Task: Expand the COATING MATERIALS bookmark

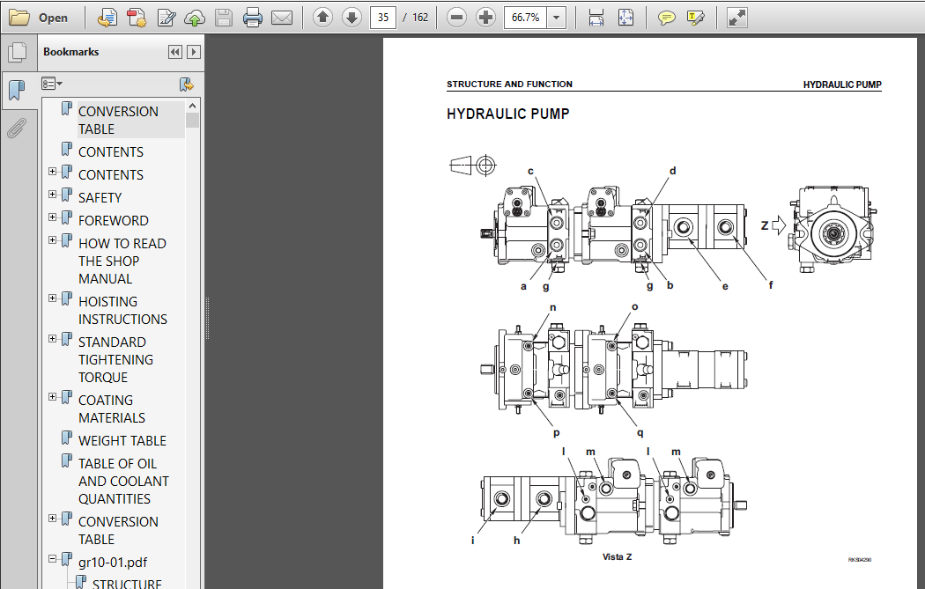Action: (53, 397)
